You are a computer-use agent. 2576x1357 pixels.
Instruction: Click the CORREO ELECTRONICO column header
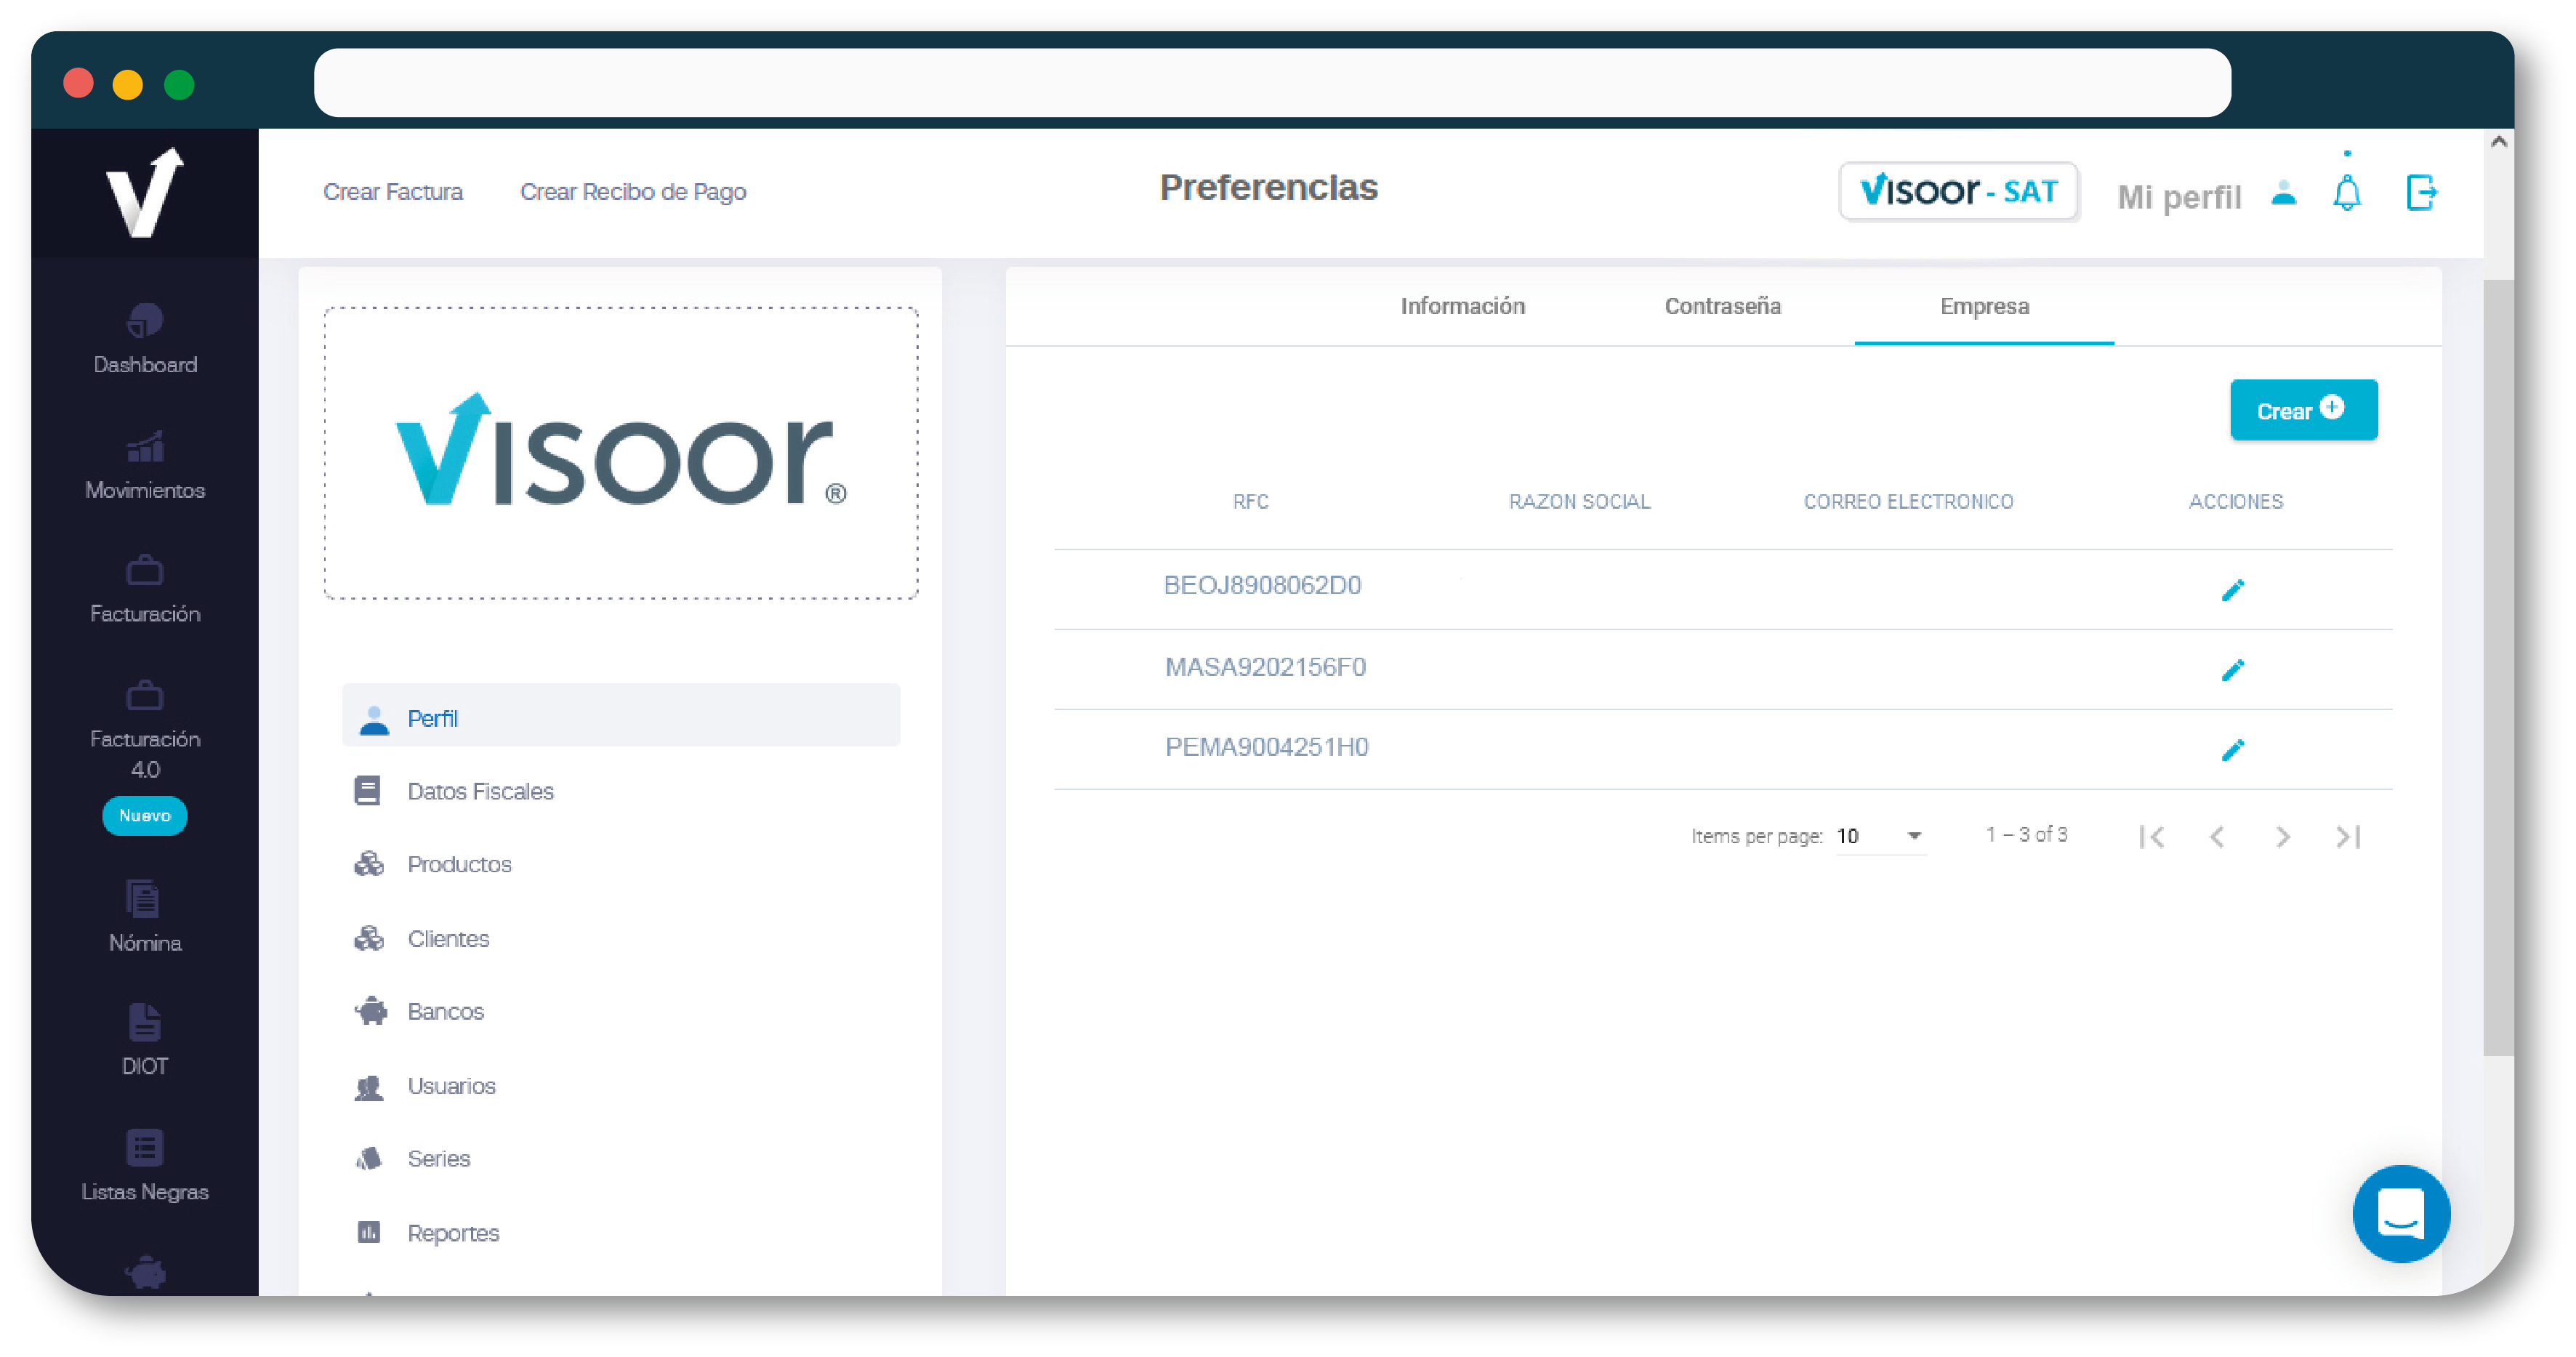tap(1908, 501)
